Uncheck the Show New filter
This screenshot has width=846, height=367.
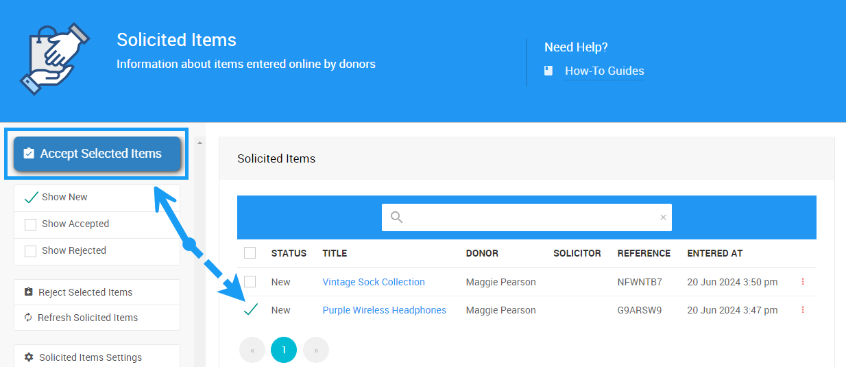pyautogui.click(x=31, y=198)
